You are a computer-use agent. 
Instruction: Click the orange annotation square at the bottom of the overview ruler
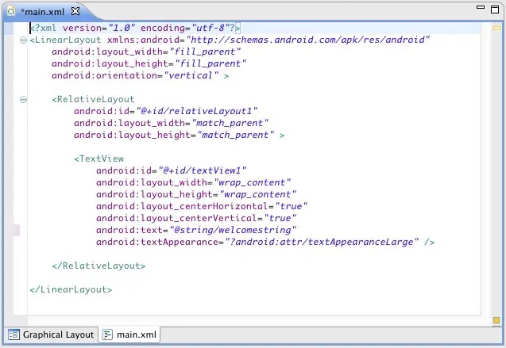tap(496, 320)
